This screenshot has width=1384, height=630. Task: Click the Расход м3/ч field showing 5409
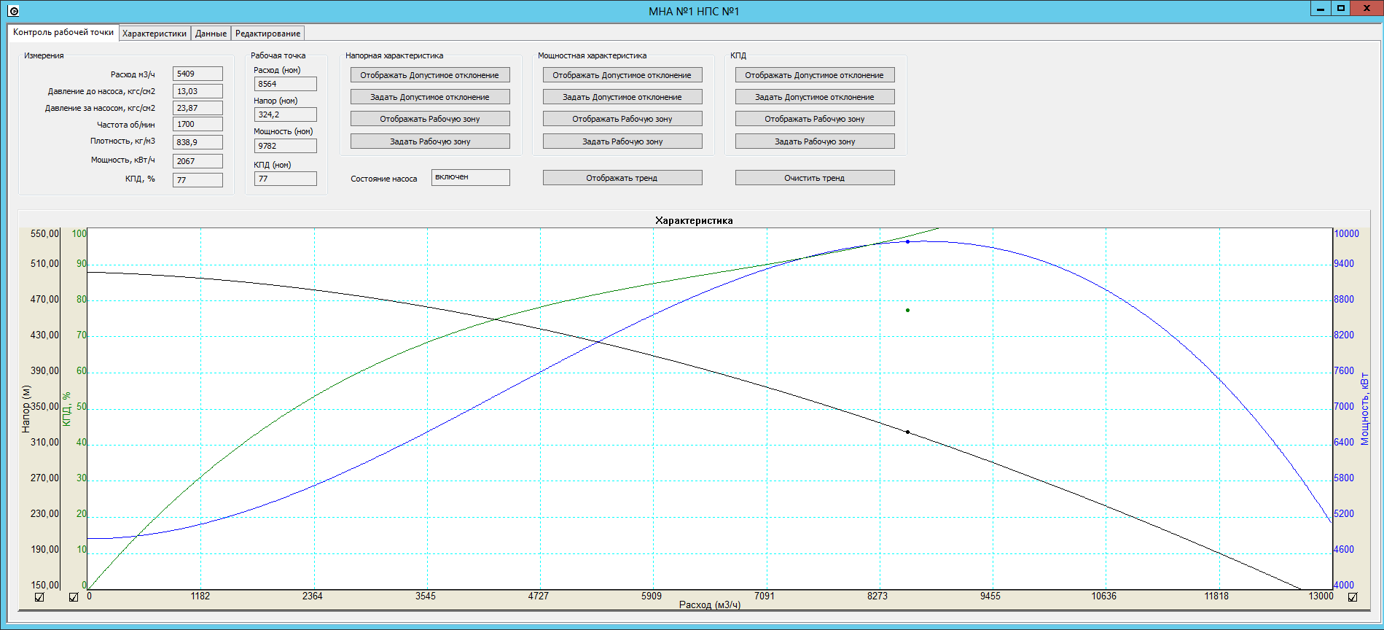pos(198,74)
